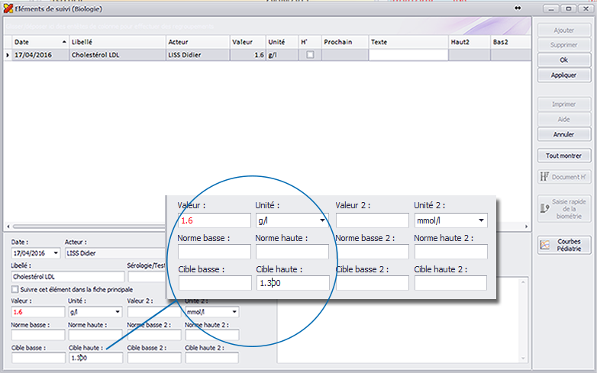
Task: Select the Cholestérol LDL table row
Action: click(115, 55)
